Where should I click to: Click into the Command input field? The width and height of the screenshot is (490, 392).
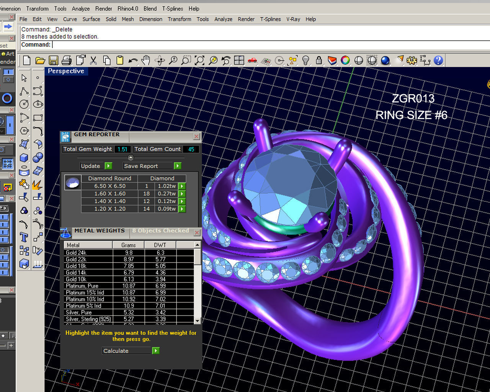pos(270,45)
